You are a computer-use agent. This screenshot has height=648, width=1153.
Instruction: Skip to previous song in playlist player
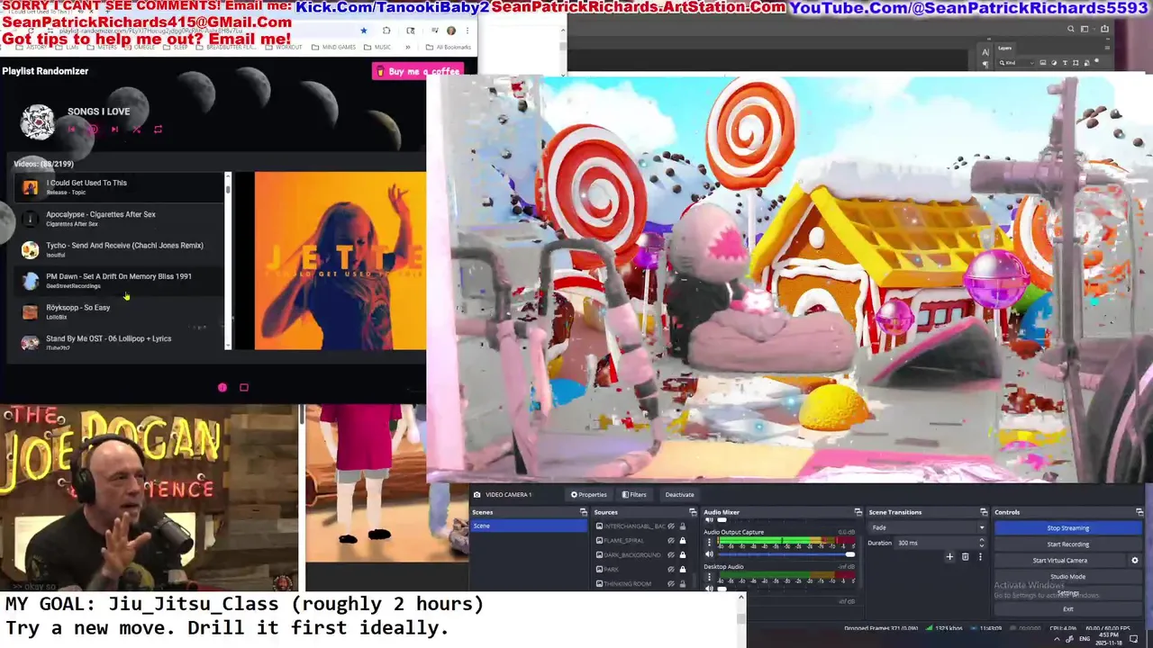coord(71,130)
